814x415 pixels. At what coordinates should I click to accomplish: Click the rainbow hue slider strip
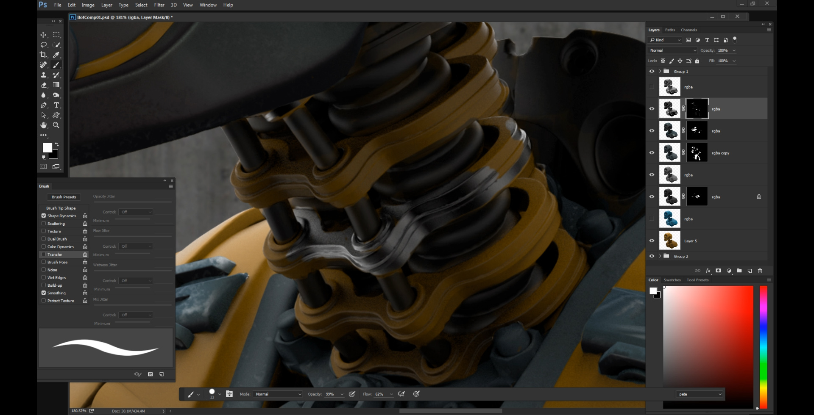click(x=763, y=346)
